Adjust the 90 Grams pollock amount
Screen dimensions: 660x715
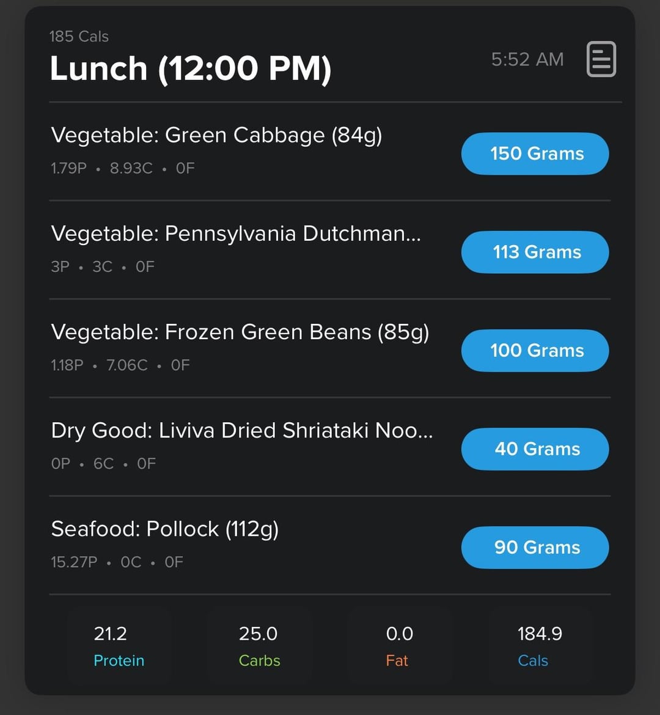[535, 547]
